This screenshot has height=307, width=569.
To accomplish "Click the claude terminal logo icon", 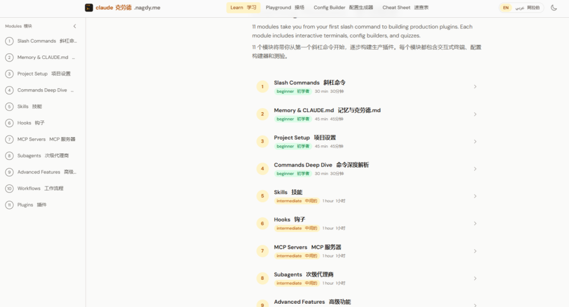I will click(x=89, y=8).
